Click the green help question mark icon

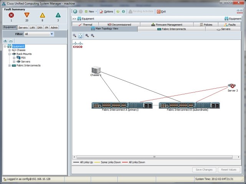(x=118, y=11)
